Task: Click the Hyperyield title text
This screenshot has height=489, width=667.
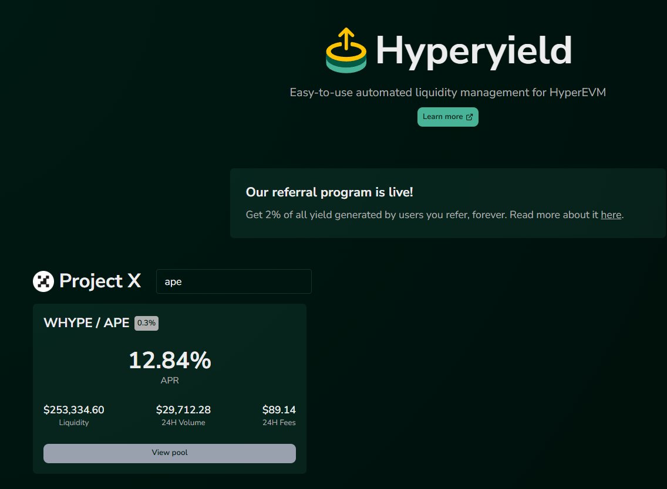Action: click(473, 51)
